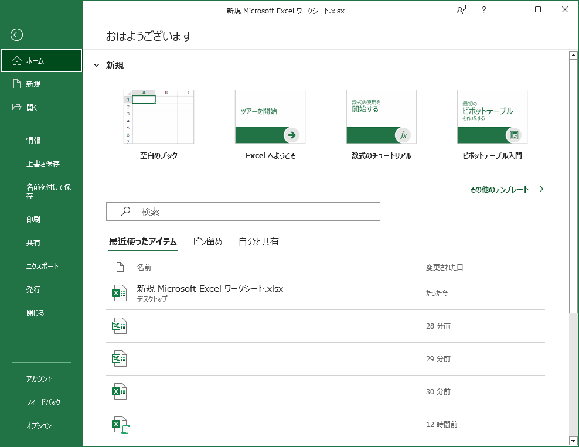Click the arrow next to その他のテンプレート

click(539, 189)
